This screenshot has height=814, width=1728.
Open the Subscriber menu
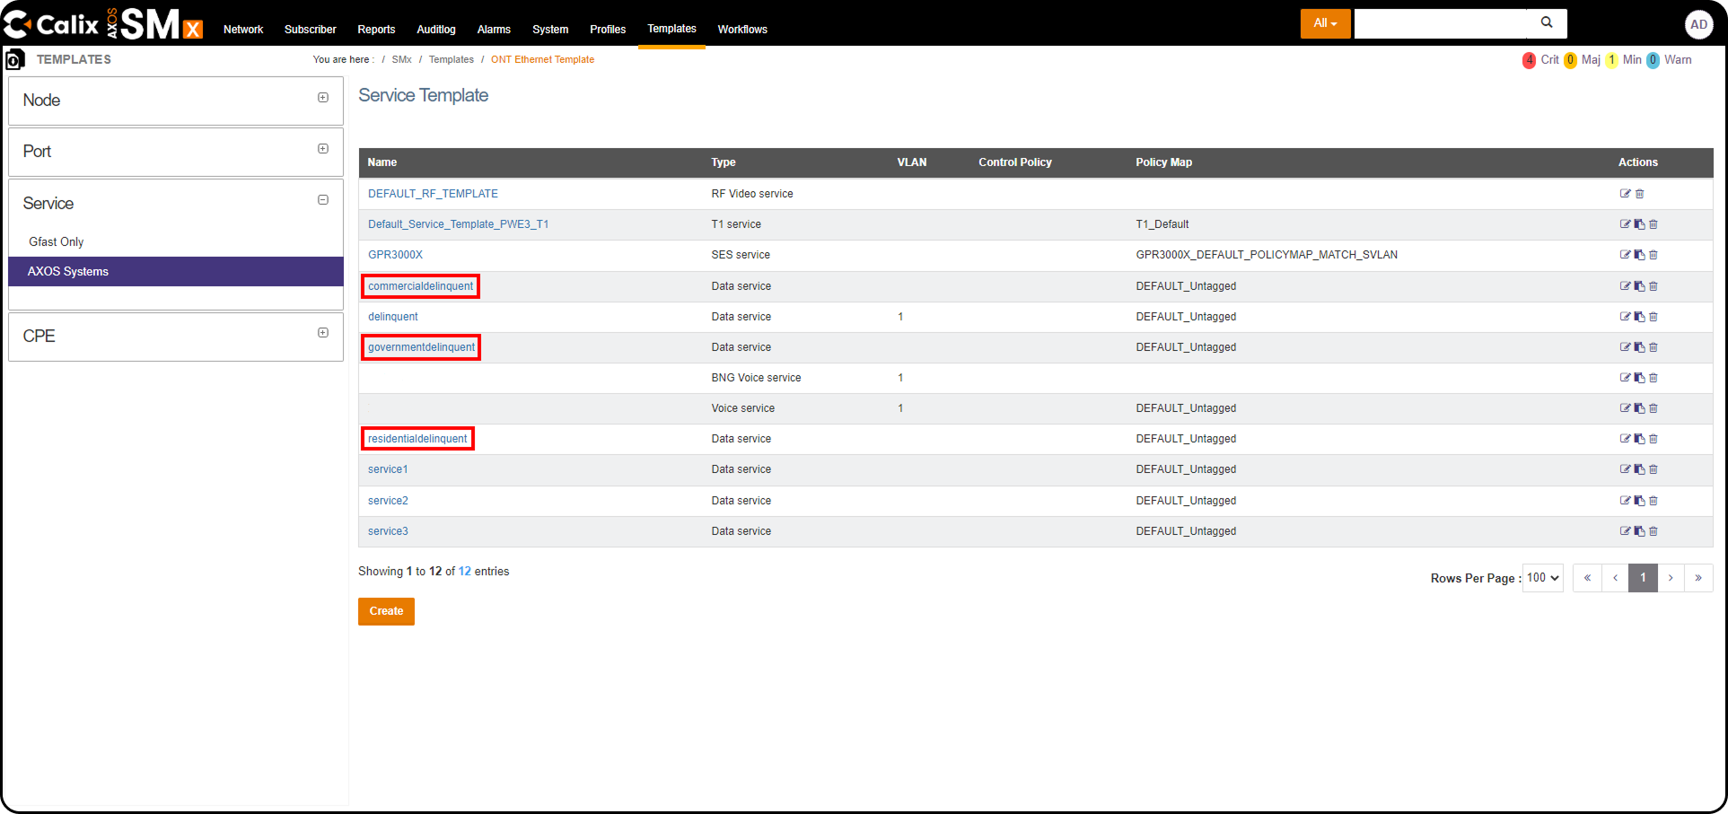click(311, 30)
